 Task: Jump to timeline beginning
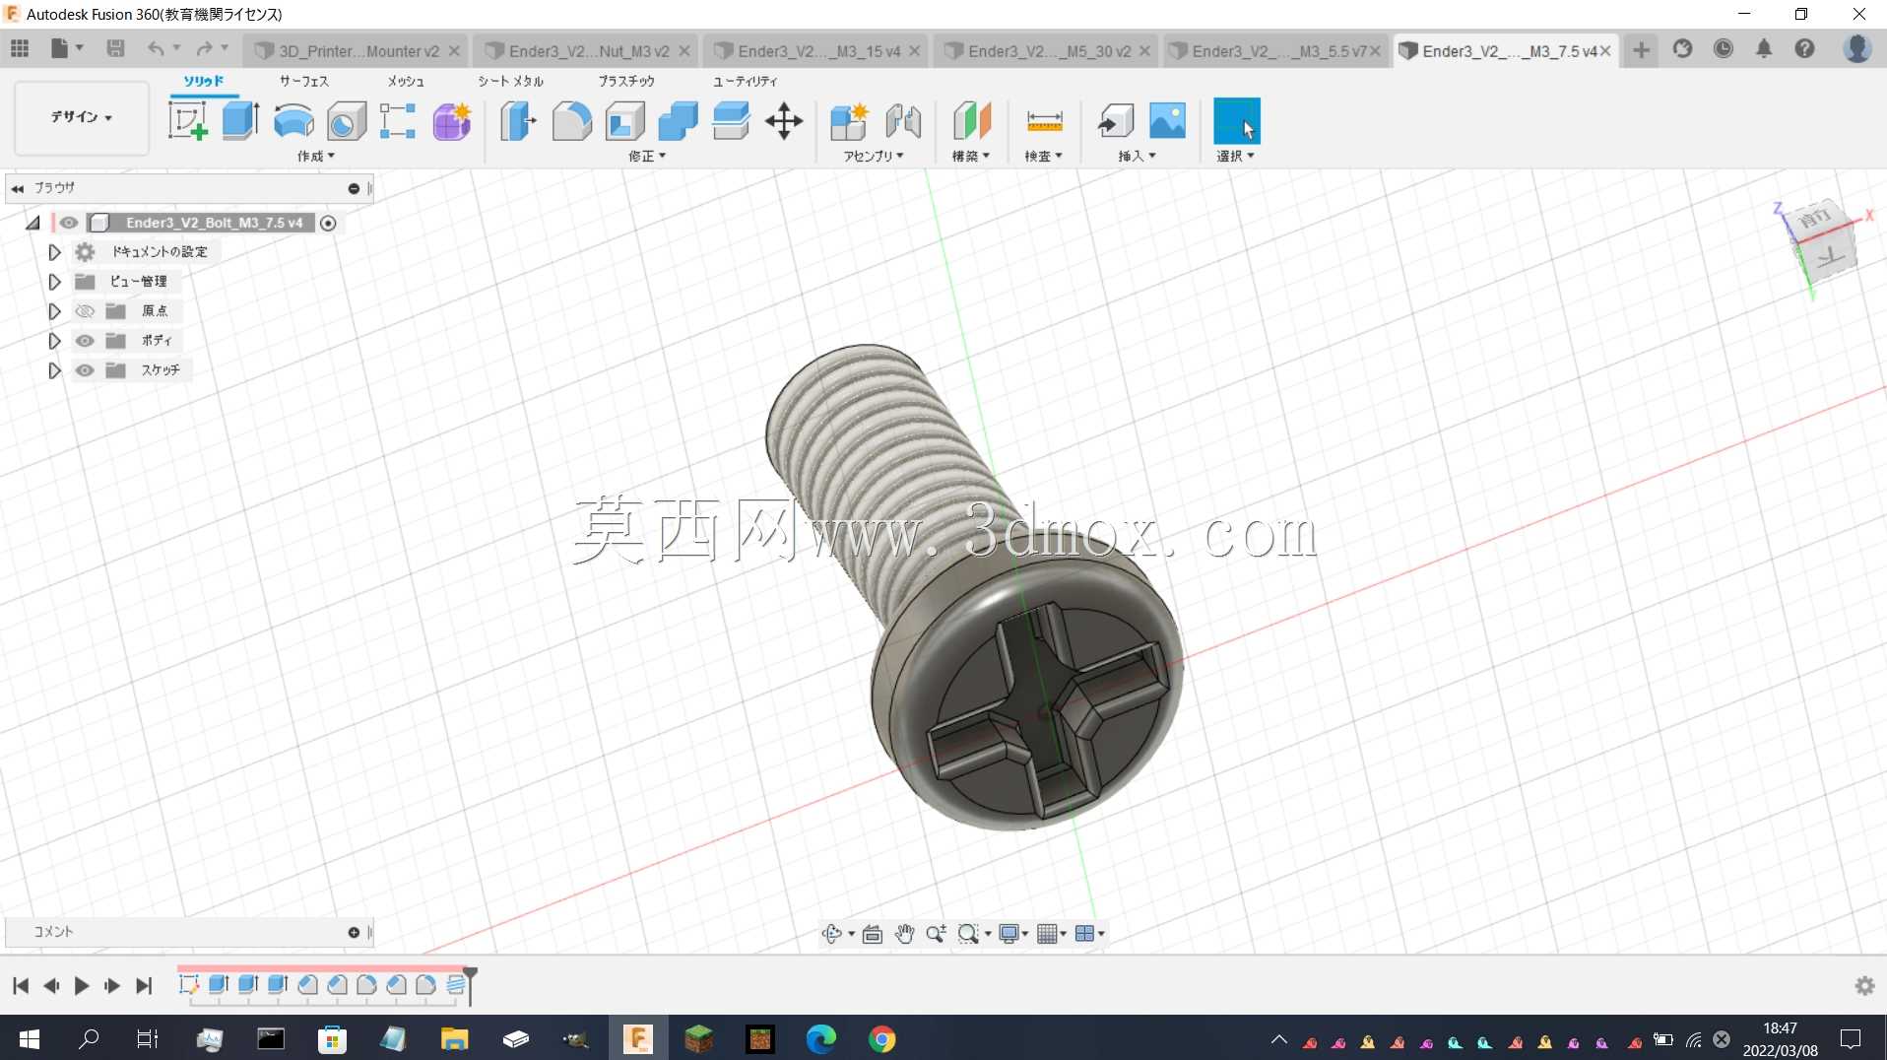tap(21, 985)
